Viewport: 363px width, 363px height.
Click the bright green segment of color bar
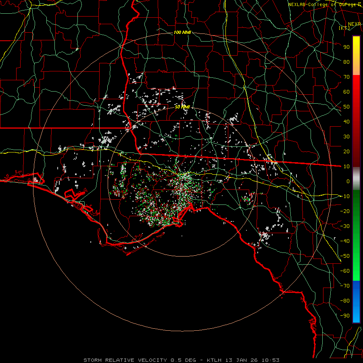(x=356, y=262)
